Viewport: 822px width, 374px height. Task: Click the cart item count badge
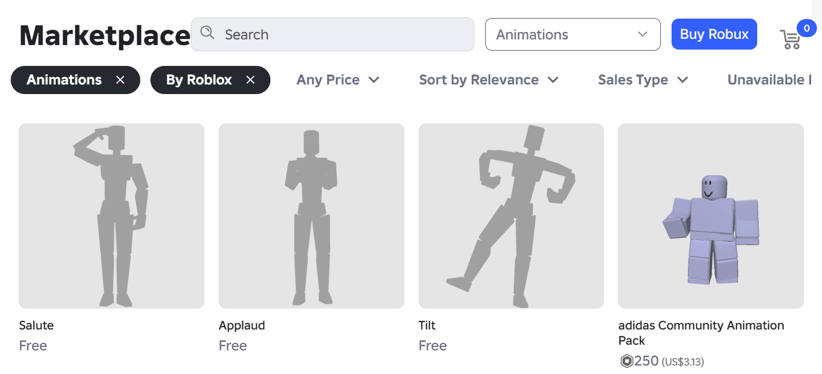[x=807, y=28]
